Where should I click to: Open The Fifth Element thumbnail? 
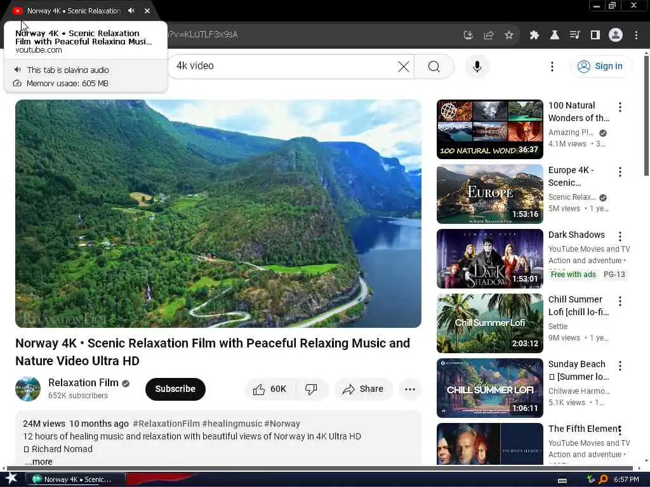click(489, 444)
